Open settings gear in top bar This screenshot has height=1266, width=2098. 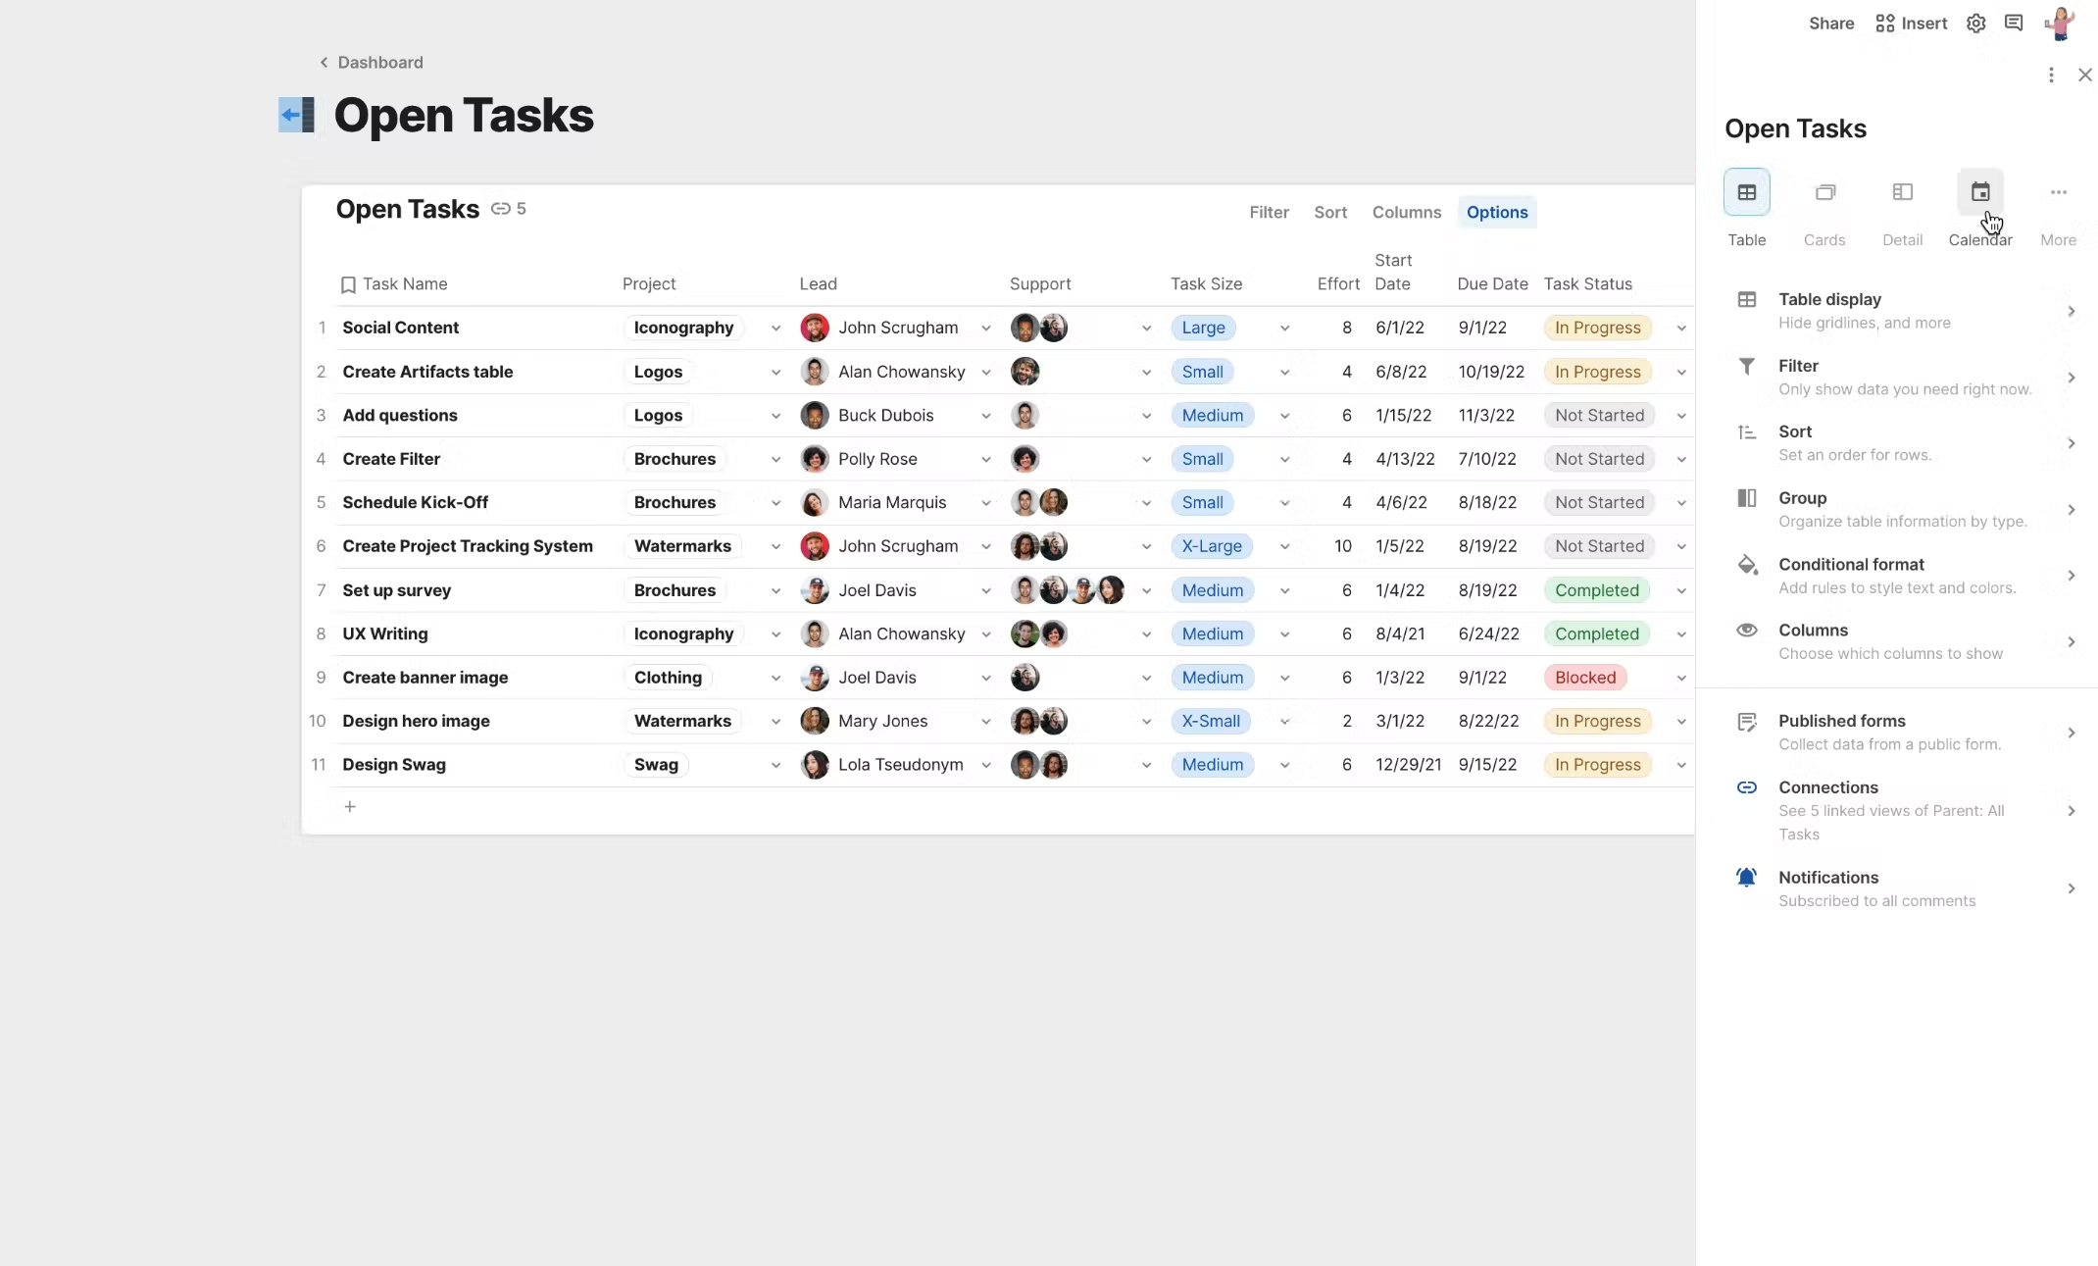[x=1975, y=24]
